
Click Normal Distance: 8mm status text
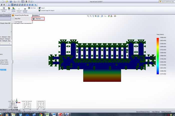143,112
